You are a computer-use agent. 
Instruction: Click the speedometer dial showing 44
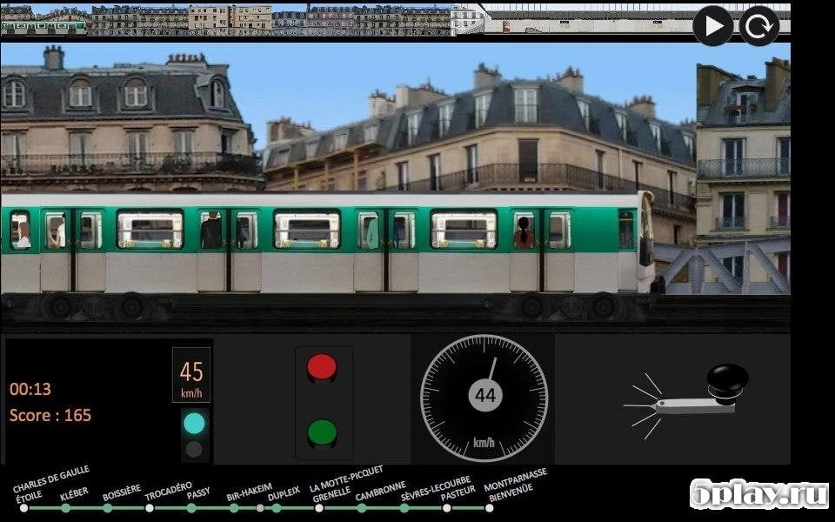[484, 398]
